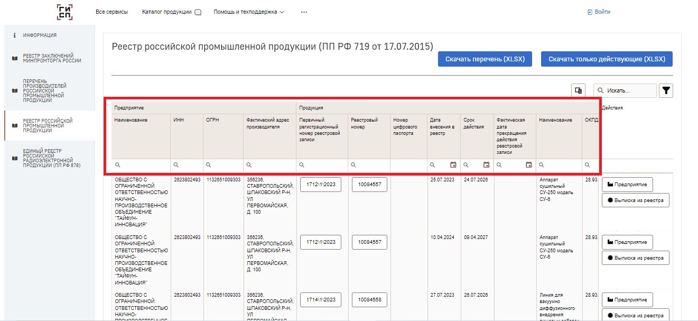The image size is (698, 321).
Task: Click Скачать только действующие (XLSX) button
Action: point(607,59)
